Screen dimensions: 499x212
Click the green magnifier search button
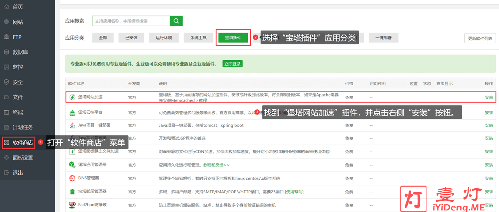(176, 21)
